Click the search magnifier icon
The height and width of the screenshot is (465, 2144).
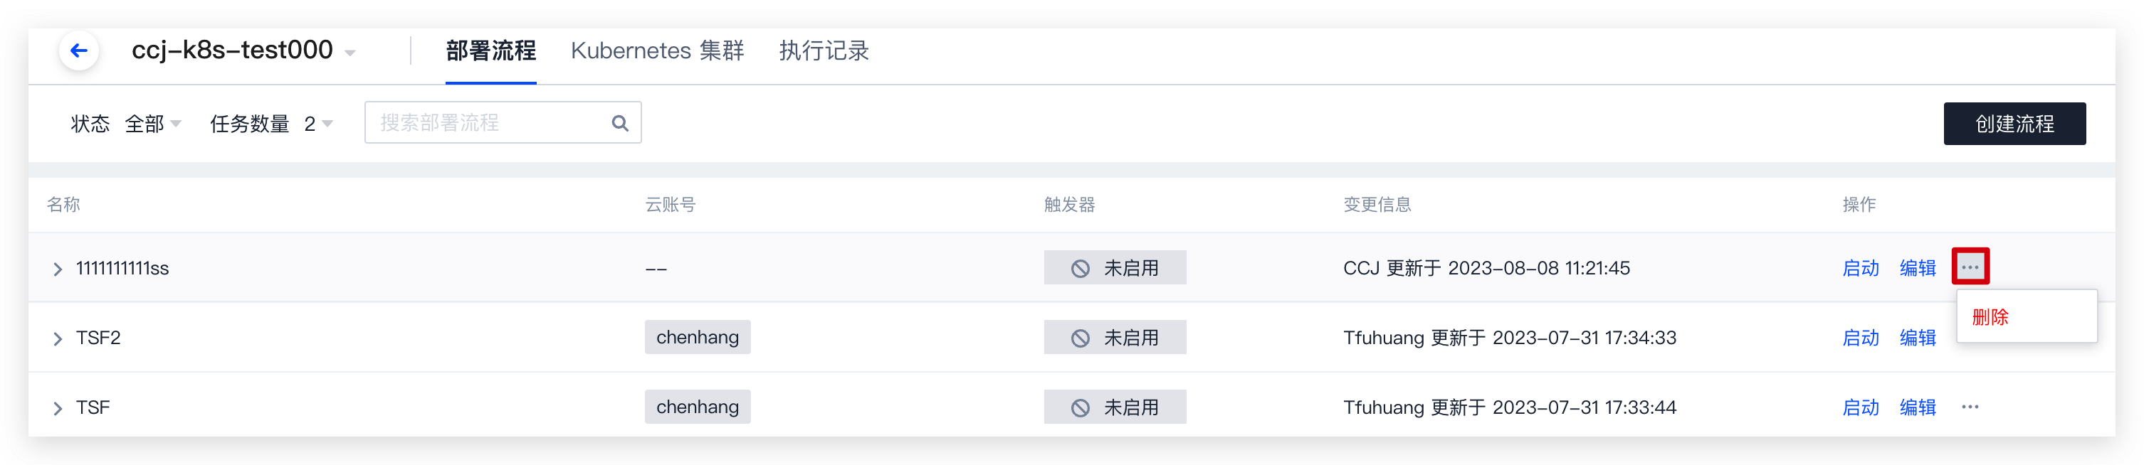pyautogui.click(x=619, y=123)
